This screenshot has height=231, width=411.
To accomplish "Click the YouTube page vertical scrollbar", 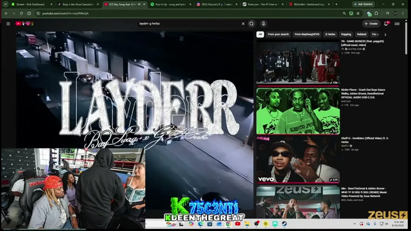I will (x=406, y=38).
